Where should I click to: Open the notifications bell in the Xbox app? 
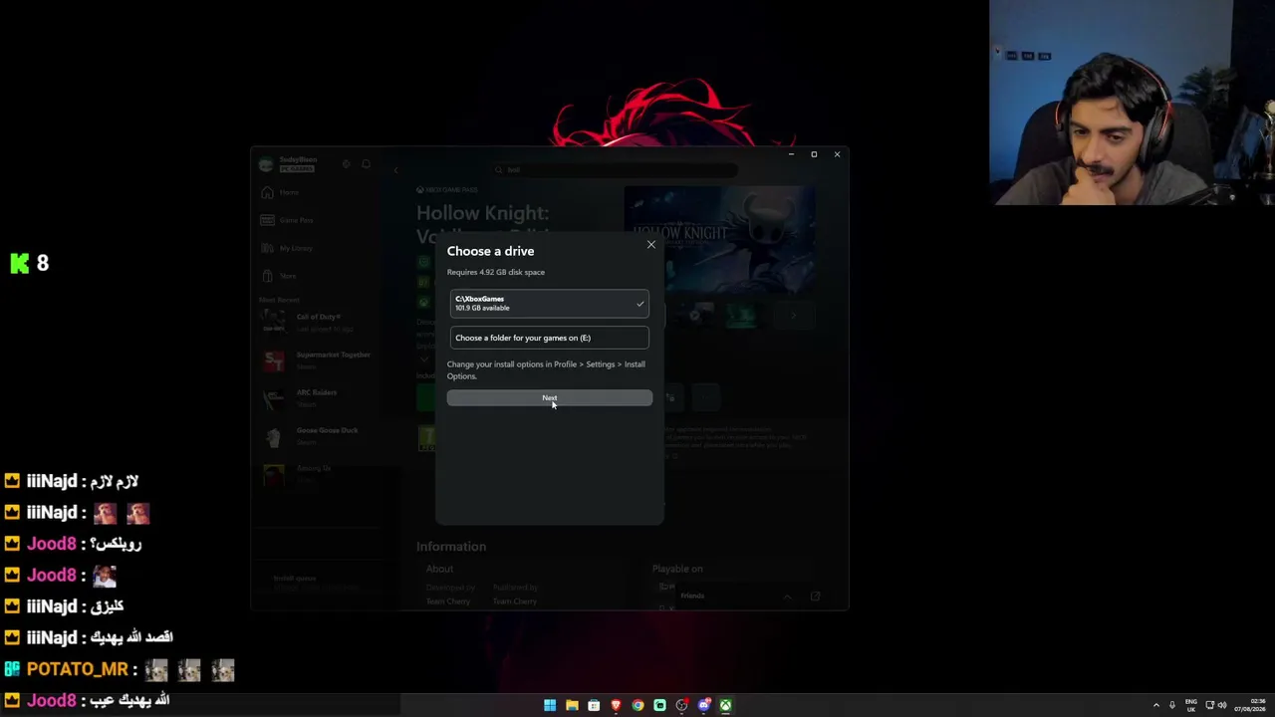click(x=366, y=164)
